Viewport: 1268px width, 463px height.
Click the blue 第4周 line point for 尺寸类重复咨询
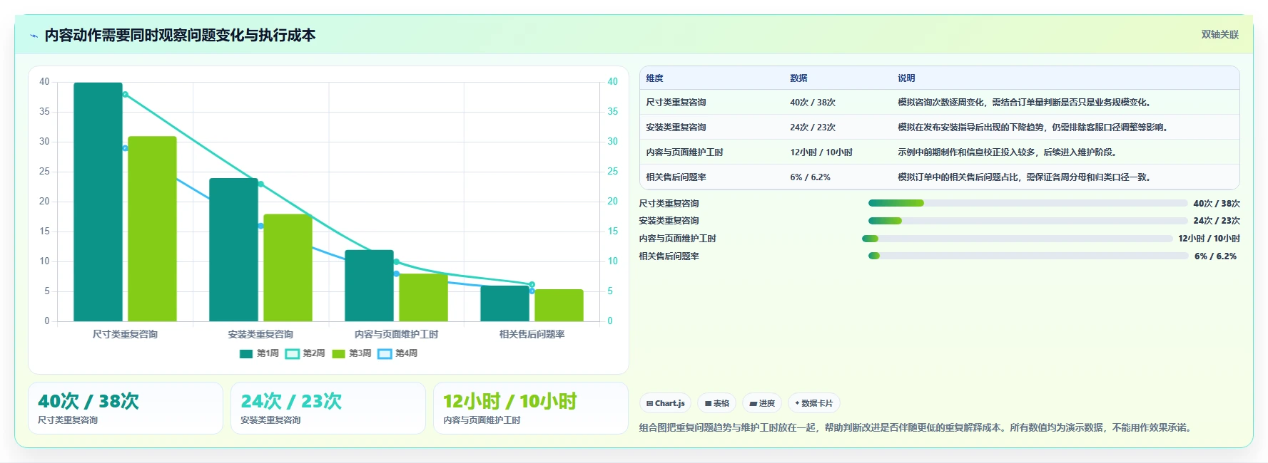[x=125, y=148]
